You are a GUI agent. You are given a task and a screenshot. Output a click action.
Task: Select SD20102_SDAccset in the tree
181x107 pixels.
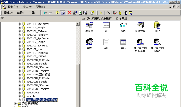click(37, 46)
